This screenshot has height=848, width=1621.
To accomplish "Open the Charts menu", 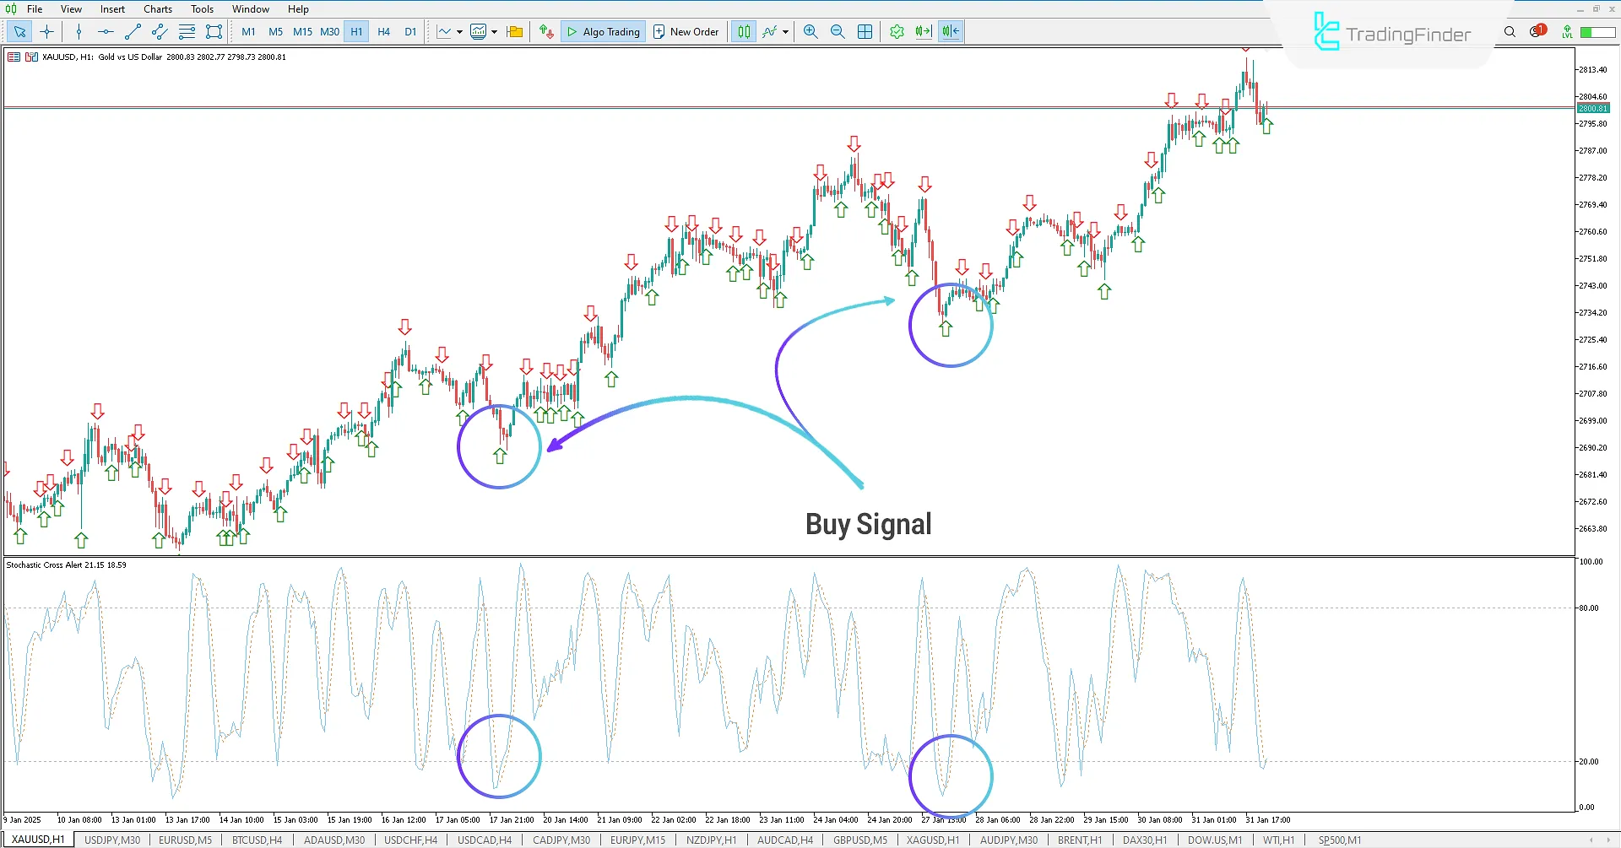I will [157, 8].
